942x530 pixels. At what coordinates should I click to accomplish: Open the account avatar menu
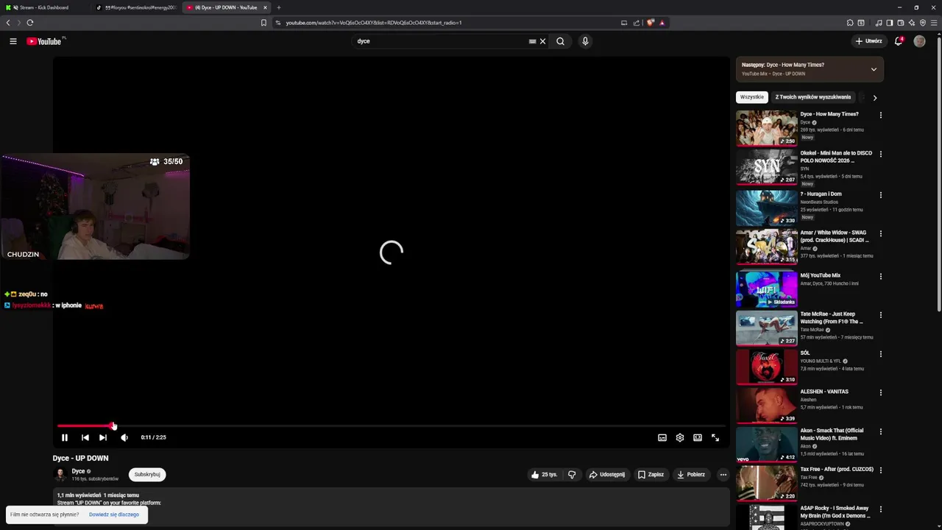(x=919, y=41)
